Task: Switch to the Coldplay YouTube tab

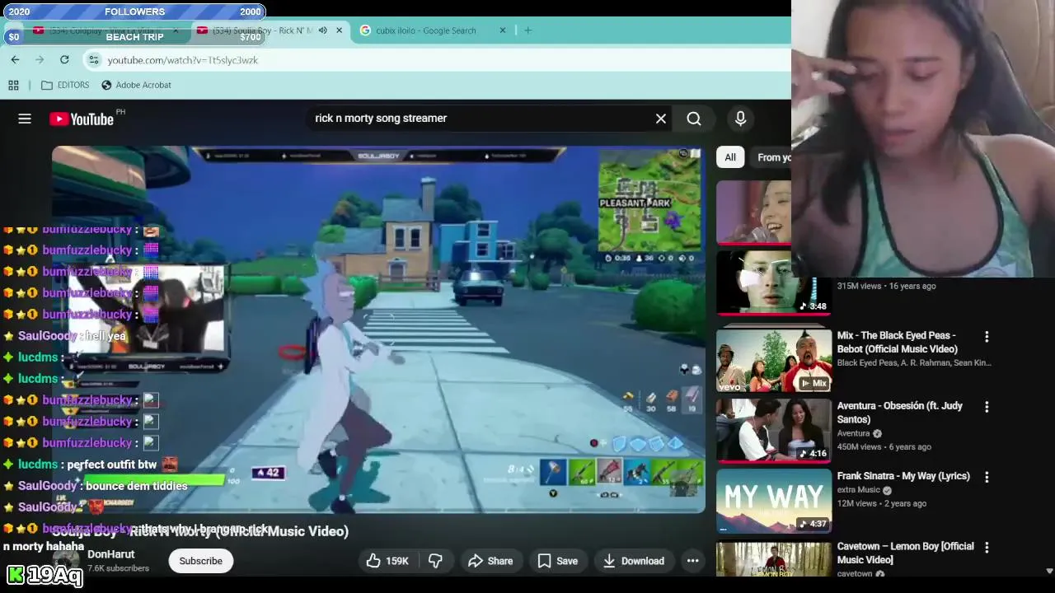Action: tap(105, 30)
